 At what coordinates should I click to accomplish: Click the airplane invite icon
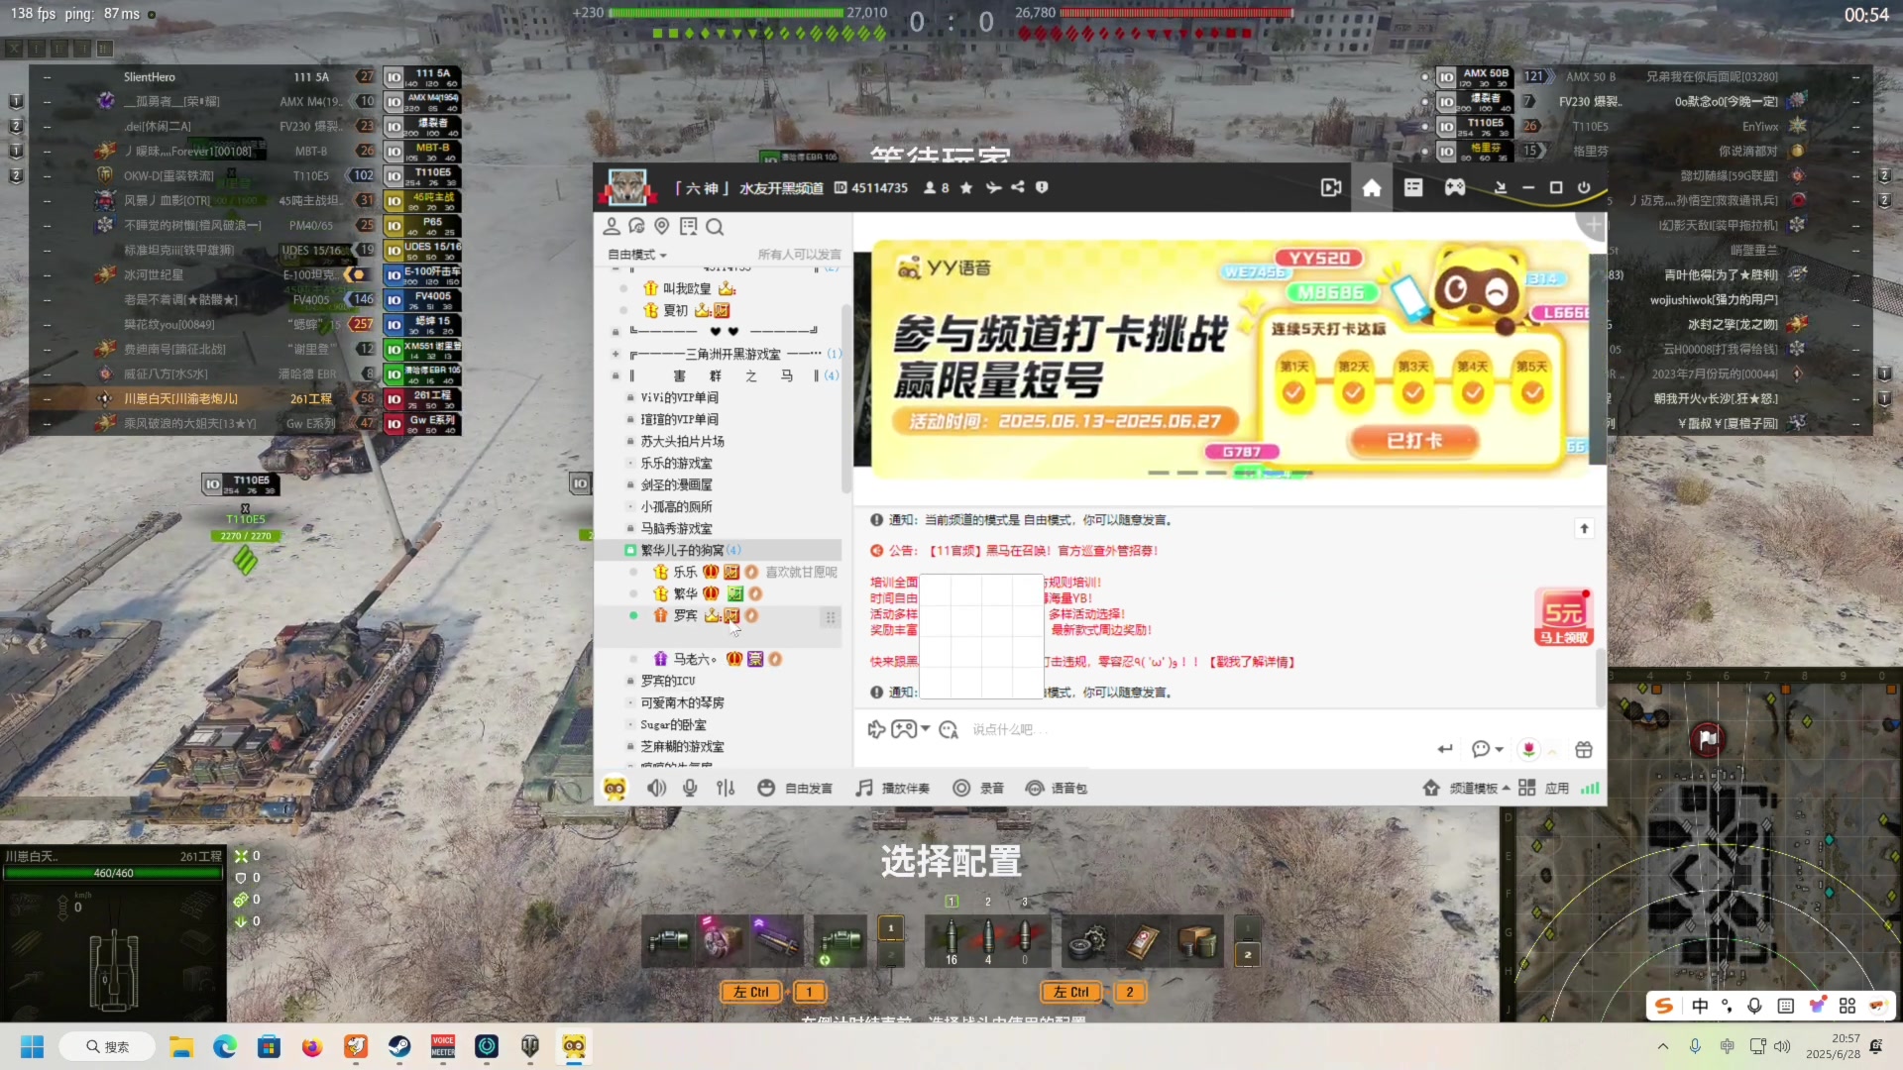[x=993, y=187]
